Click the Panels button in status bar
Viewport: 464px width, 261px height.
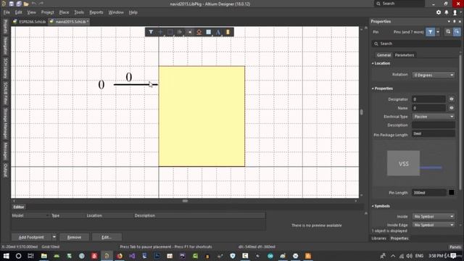click(x=455, y=246)
